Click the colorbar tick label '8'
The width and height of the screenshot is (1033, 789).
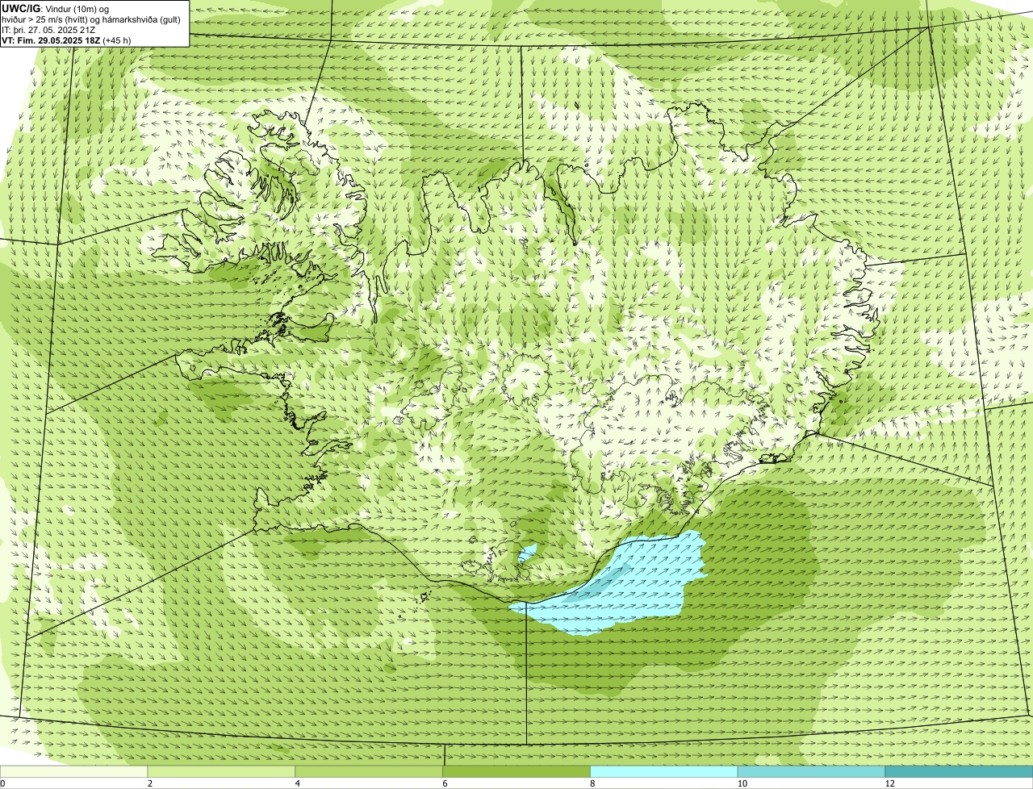tap(592, 783)
